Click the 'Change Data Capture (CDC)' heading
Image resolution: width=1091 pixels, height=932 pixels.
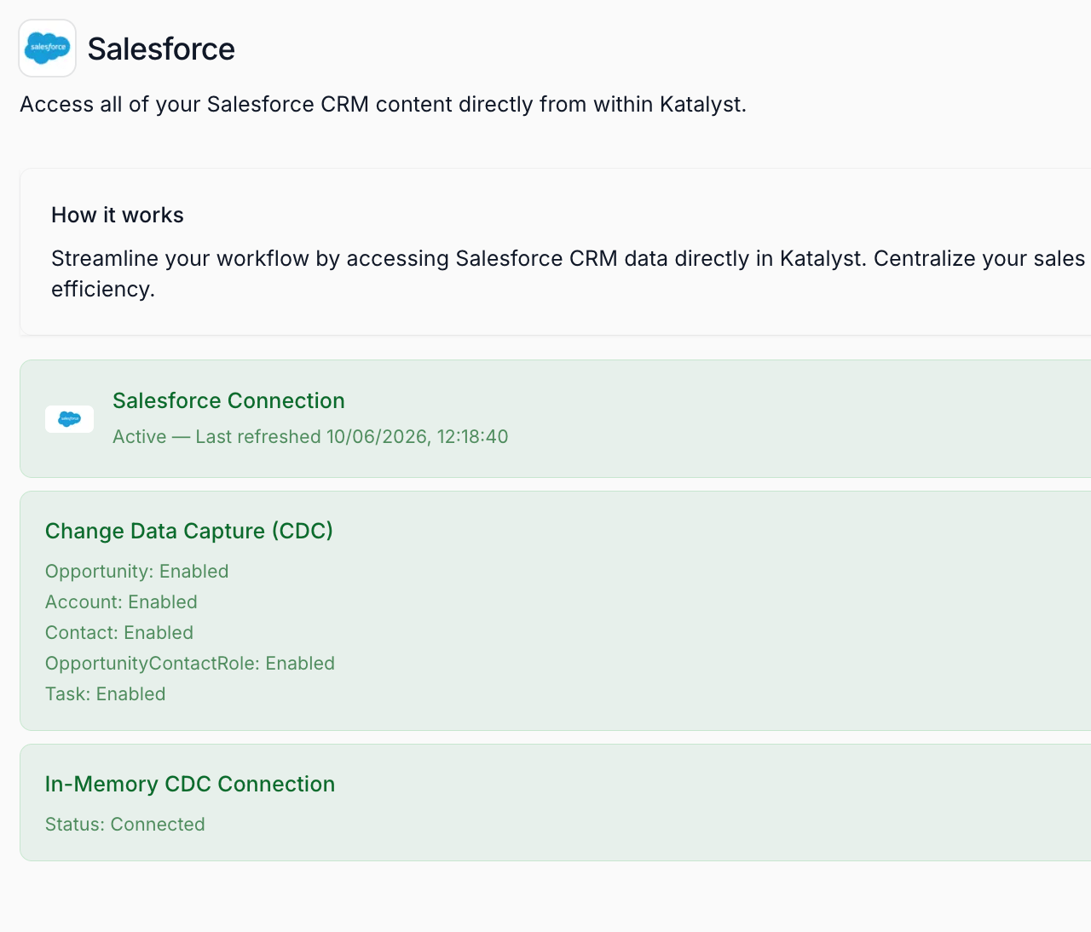[x=189, y=531]
